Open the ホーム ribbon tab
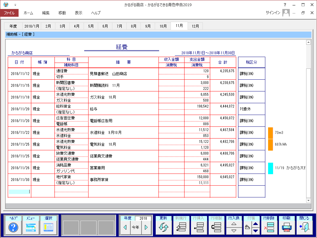Viewport: 317px width, 238px height. tap(28, 13)
